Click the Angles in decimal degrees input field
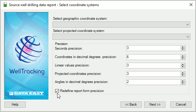This screenshot has width=196, height=112. 153,82
